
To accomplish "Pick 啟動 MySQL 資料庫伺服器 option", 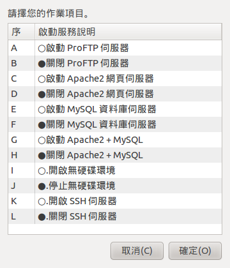I will pos(115,109).
